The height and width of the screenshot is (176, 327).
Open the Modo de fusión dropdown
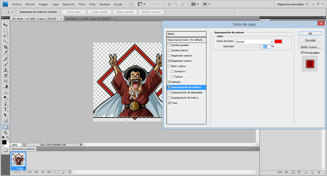(x=254, y=42)
